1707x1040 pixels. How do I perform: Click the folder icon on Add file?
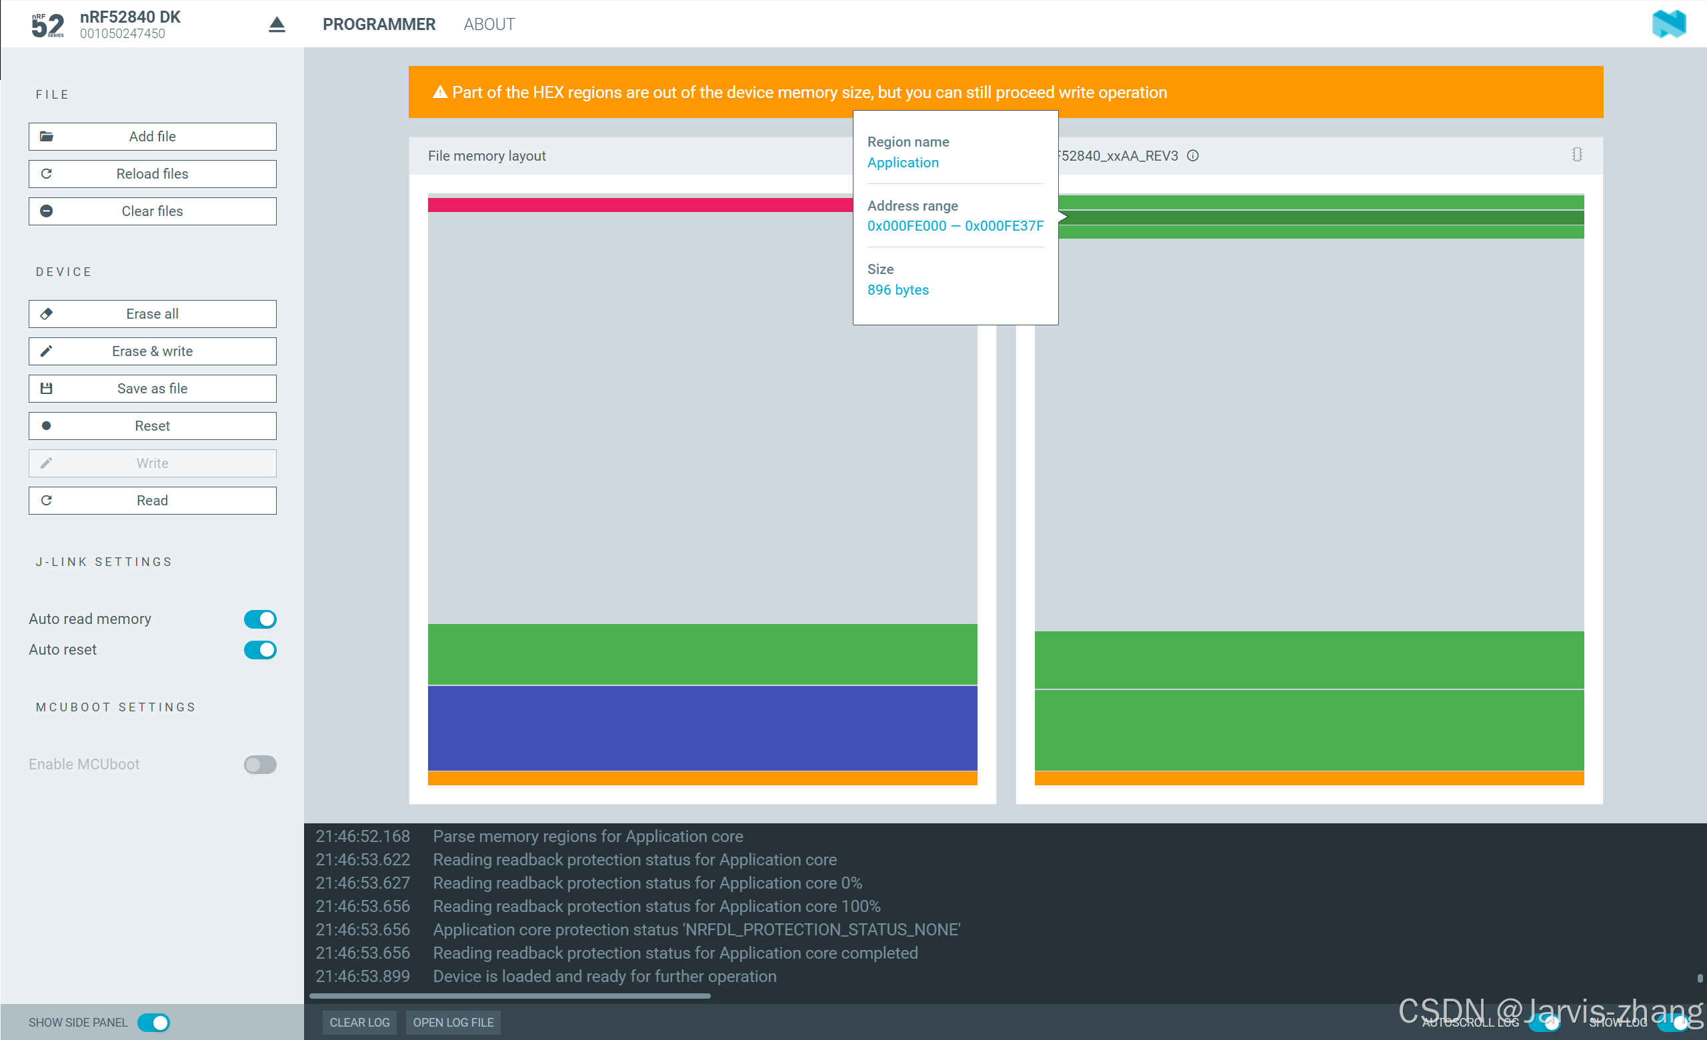click(x=47, y=137)
